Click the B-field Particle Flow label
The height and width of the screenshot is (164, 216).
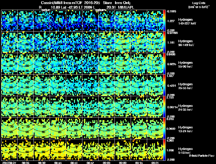tap(202, 156)
